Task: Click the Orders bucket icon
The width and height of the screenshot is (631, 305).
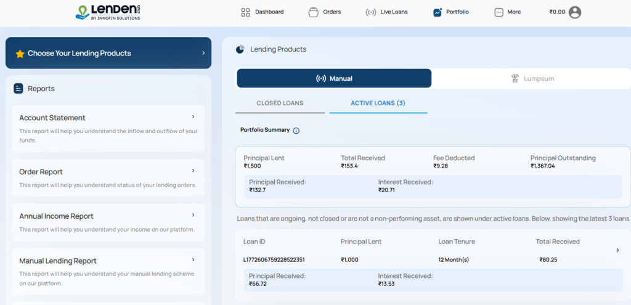Action: pyautogui.click(x=314, y=12)
